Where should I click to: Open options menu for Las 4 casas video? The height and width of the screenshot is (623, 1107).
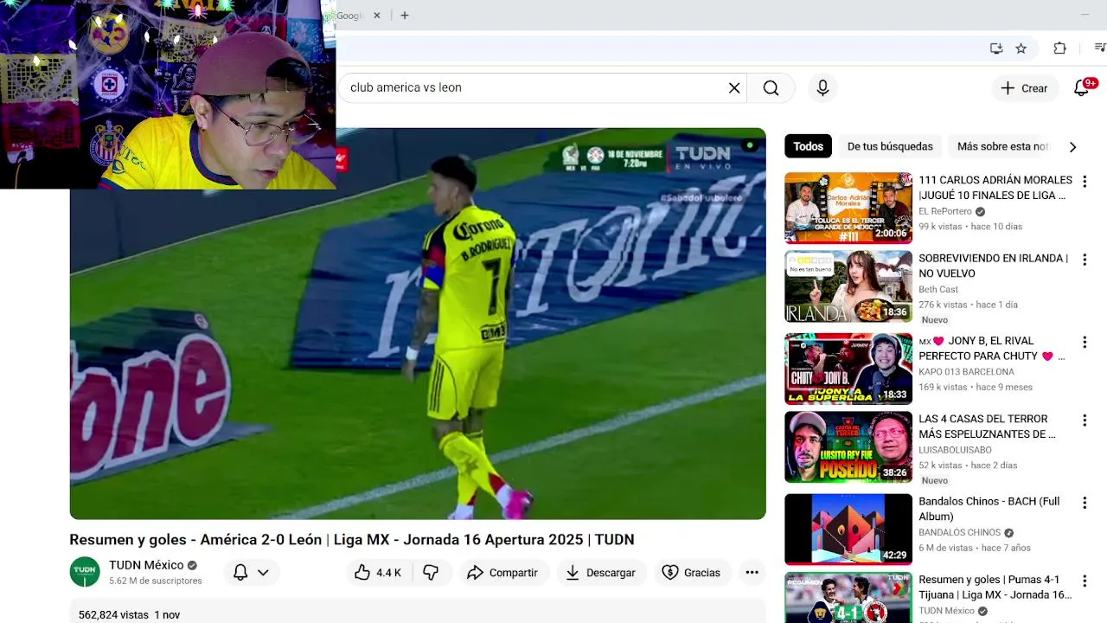[1085, 421]
